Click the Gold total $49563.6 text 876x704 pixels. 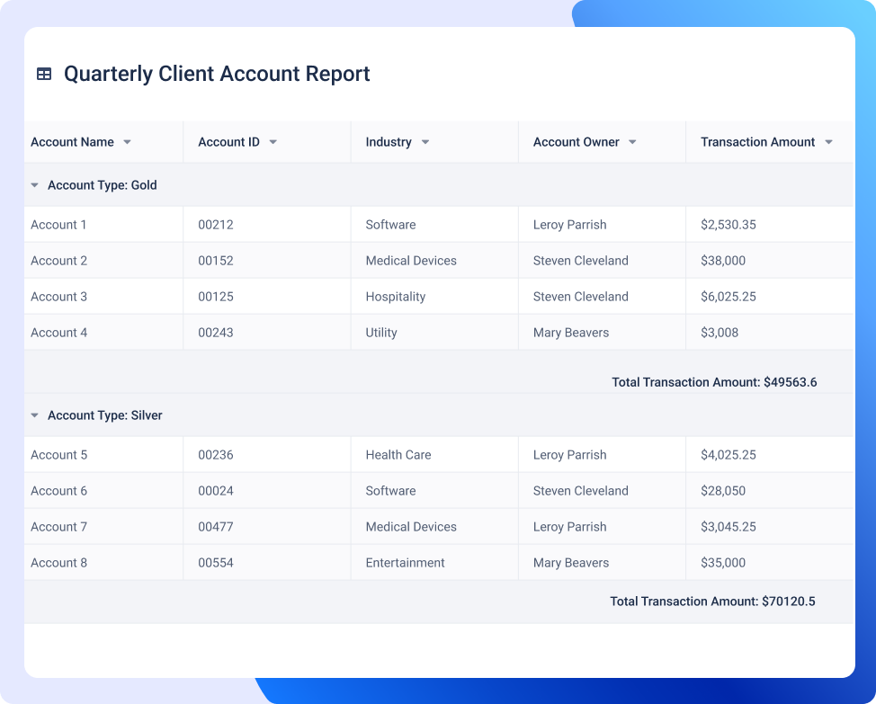(714, 382)
